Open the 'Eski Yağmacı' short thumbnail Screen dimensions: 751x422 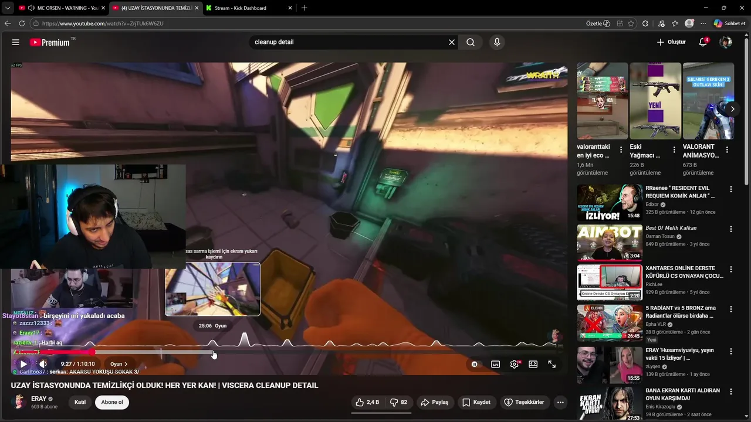[655, 101]
